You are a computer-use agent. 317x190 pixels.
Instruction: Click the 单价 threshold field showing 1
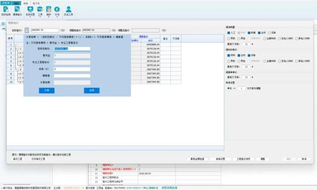tap(241, 88)
